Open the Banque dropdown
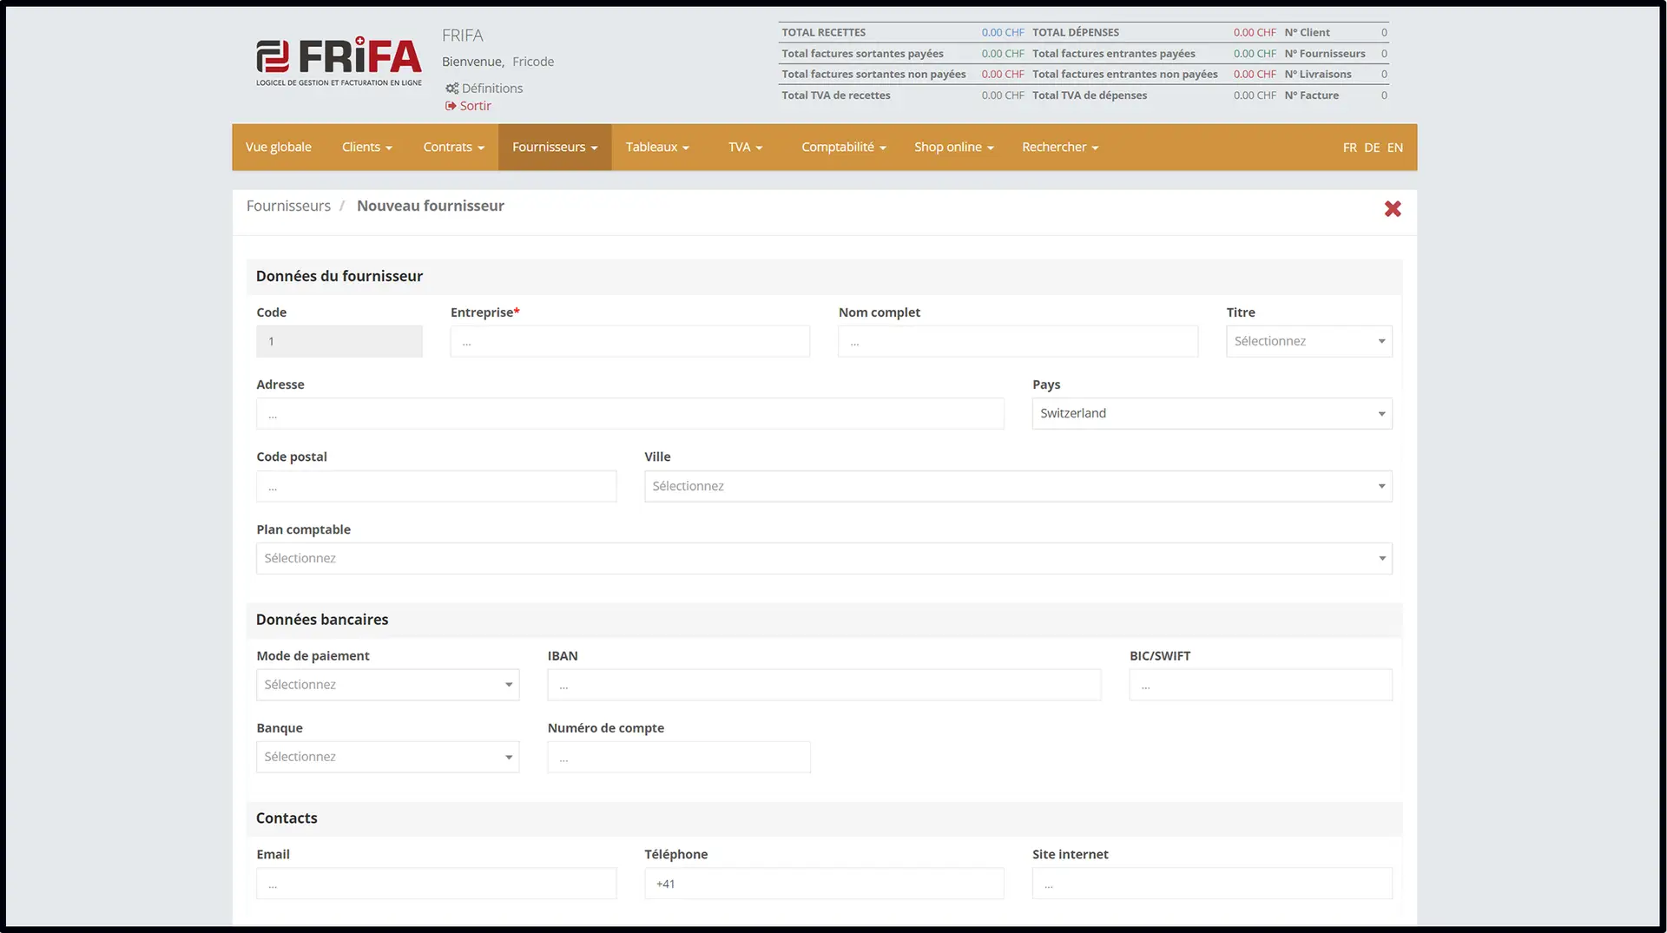This screenshot has height=933, width=1667. [388, 757]
